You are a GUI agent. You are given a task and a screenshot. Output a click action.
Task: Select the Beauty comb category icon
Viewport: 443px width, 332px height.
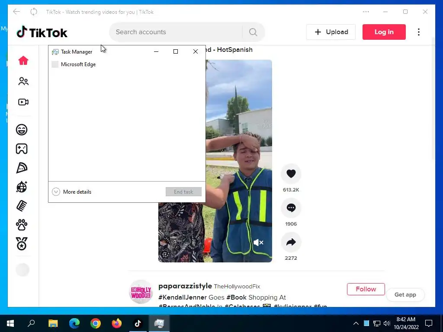click(22, 206)
